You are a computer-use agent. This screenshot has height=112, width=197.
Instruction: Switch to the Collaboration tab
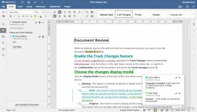[x=55, y=7]
